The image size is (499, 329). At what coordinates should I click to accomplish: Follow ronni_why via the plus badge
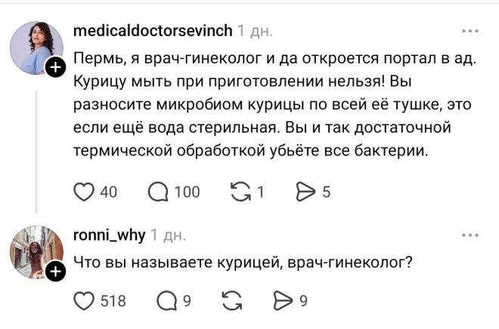point(56,272)
